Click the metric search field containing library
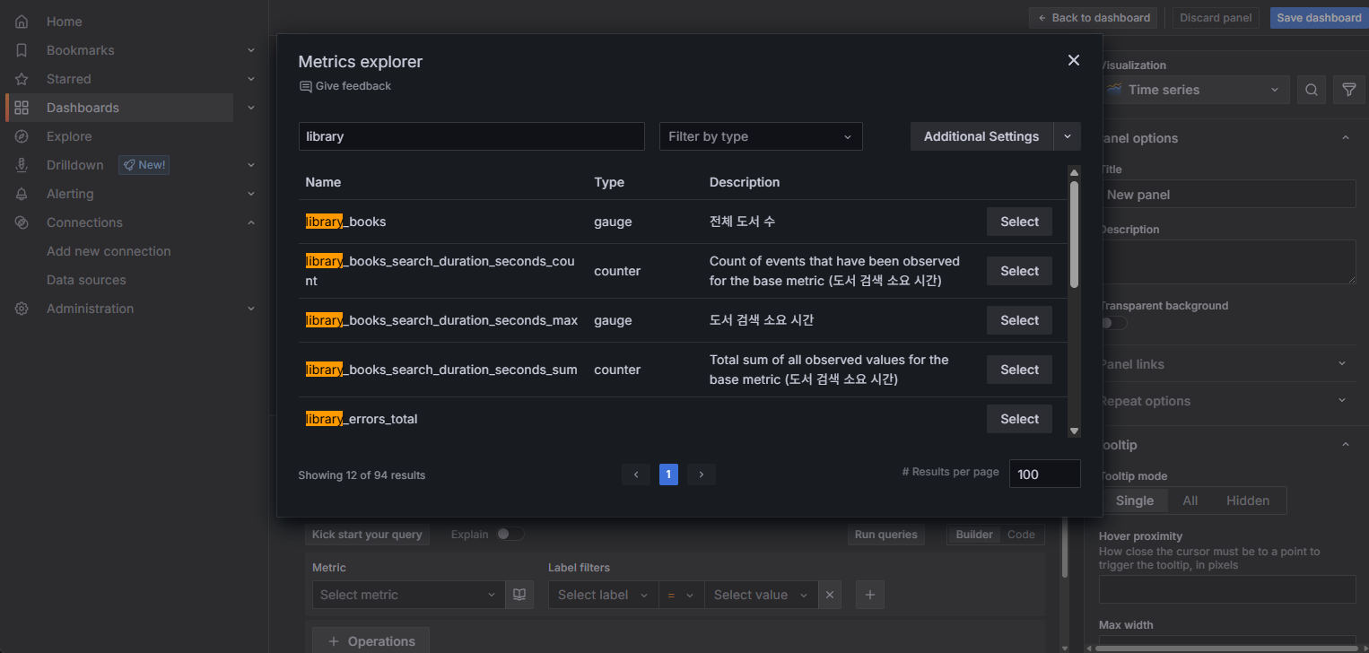This screenshot has height=653, width=1369. click(471, 136)
